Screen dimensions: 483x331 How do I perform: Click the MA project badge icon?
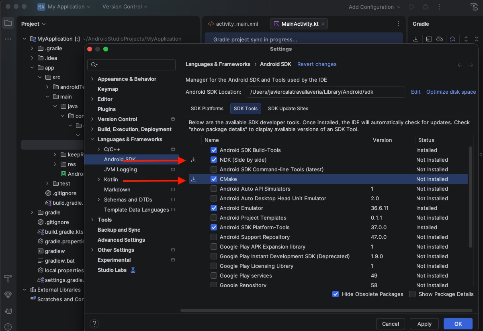click(x=41, y=7)
